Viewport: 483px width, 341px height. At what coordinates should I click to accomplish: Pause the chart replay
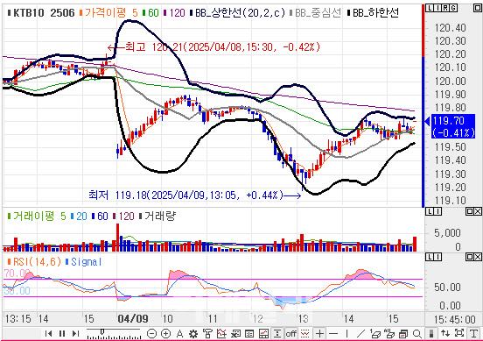pos(62,334)
